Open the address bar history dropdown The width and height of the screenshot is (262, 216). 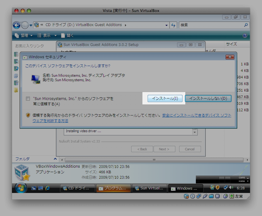[166, 25]
